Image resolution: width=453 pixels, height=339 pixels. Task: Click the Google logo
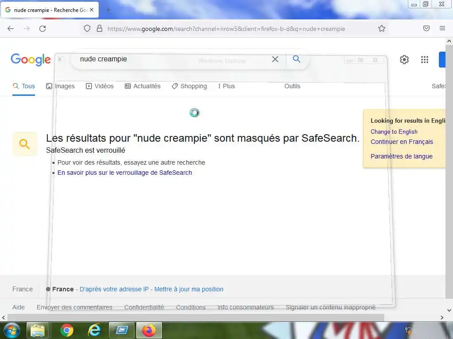coord(31,60)
